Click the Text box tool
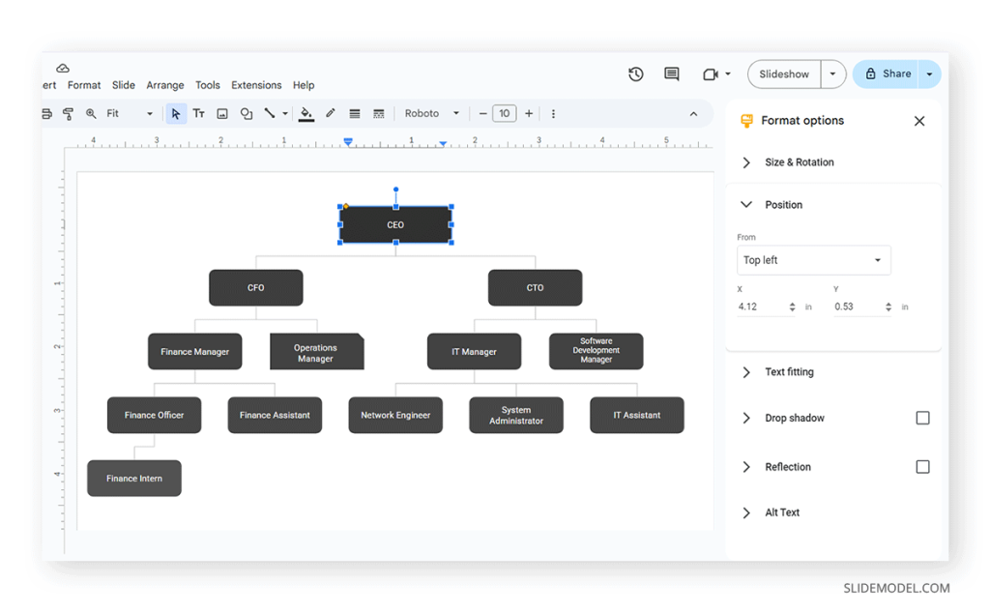 [199, 113]
